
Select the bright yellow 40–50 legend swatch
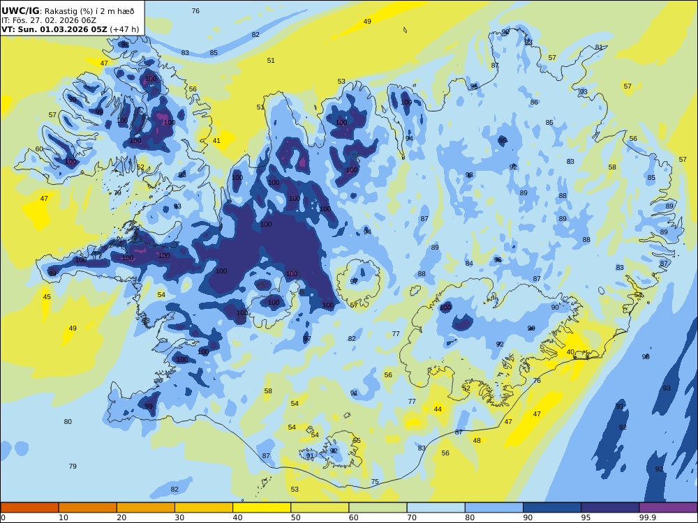pos(262,508)
